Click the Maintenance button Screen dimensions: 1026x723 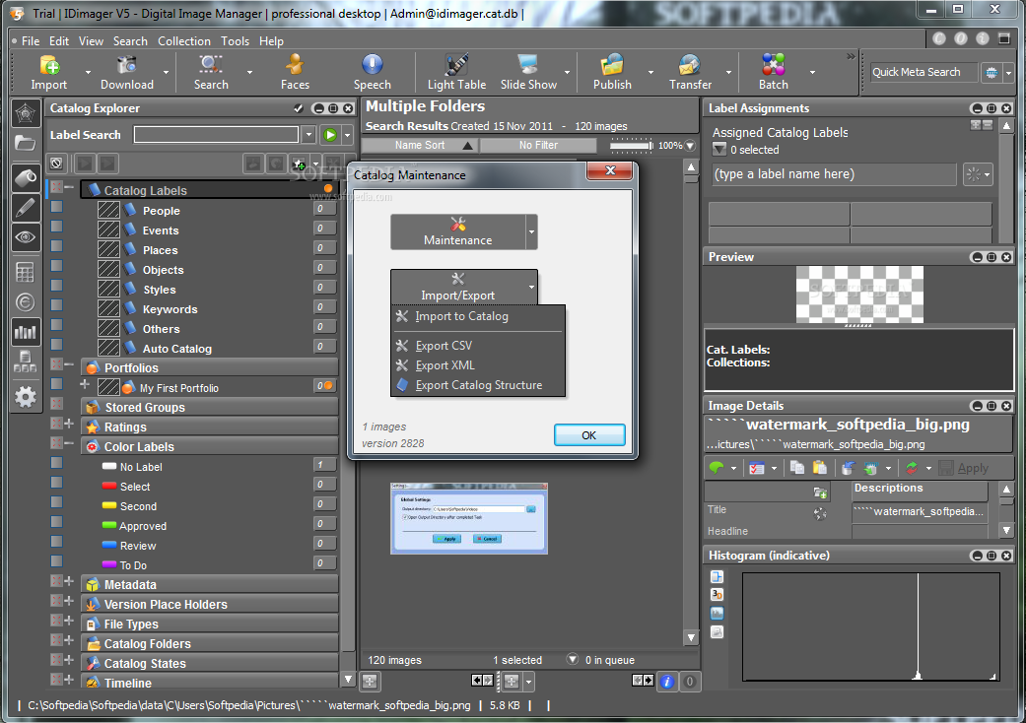pyautogui.click(x=458, y=232)
